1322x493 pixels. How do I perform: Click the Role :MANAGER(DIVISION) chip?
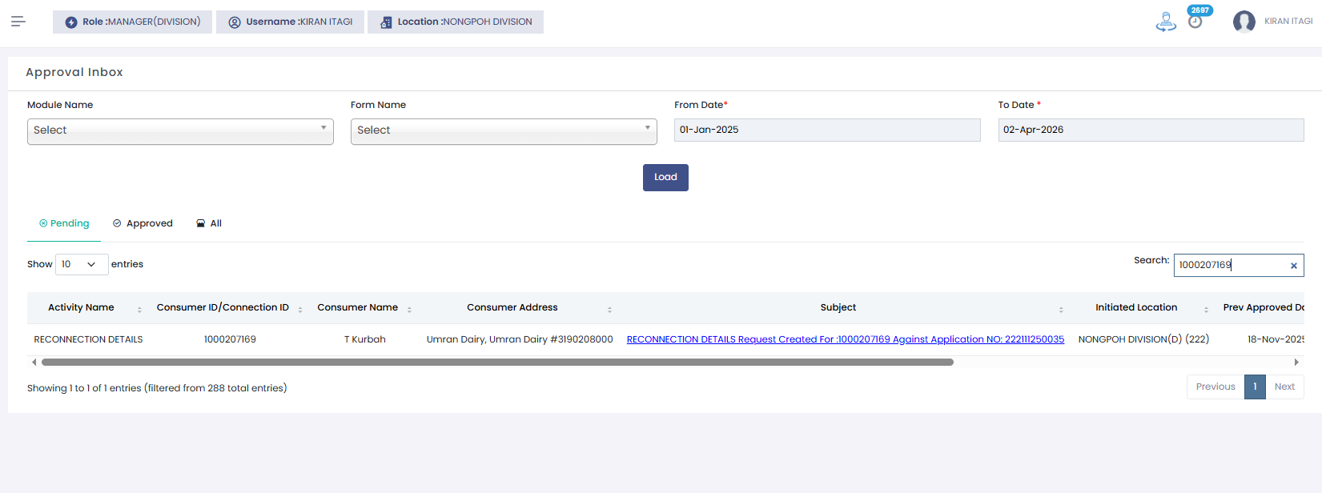[132, 22]
